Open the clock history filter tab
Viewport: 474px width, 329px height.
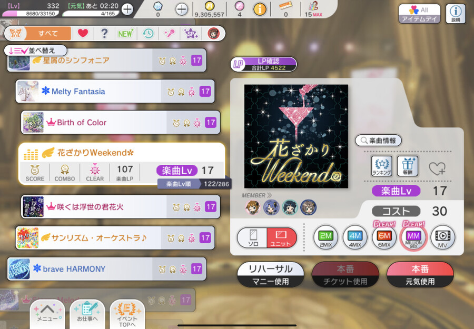click(x=148, y=33)
